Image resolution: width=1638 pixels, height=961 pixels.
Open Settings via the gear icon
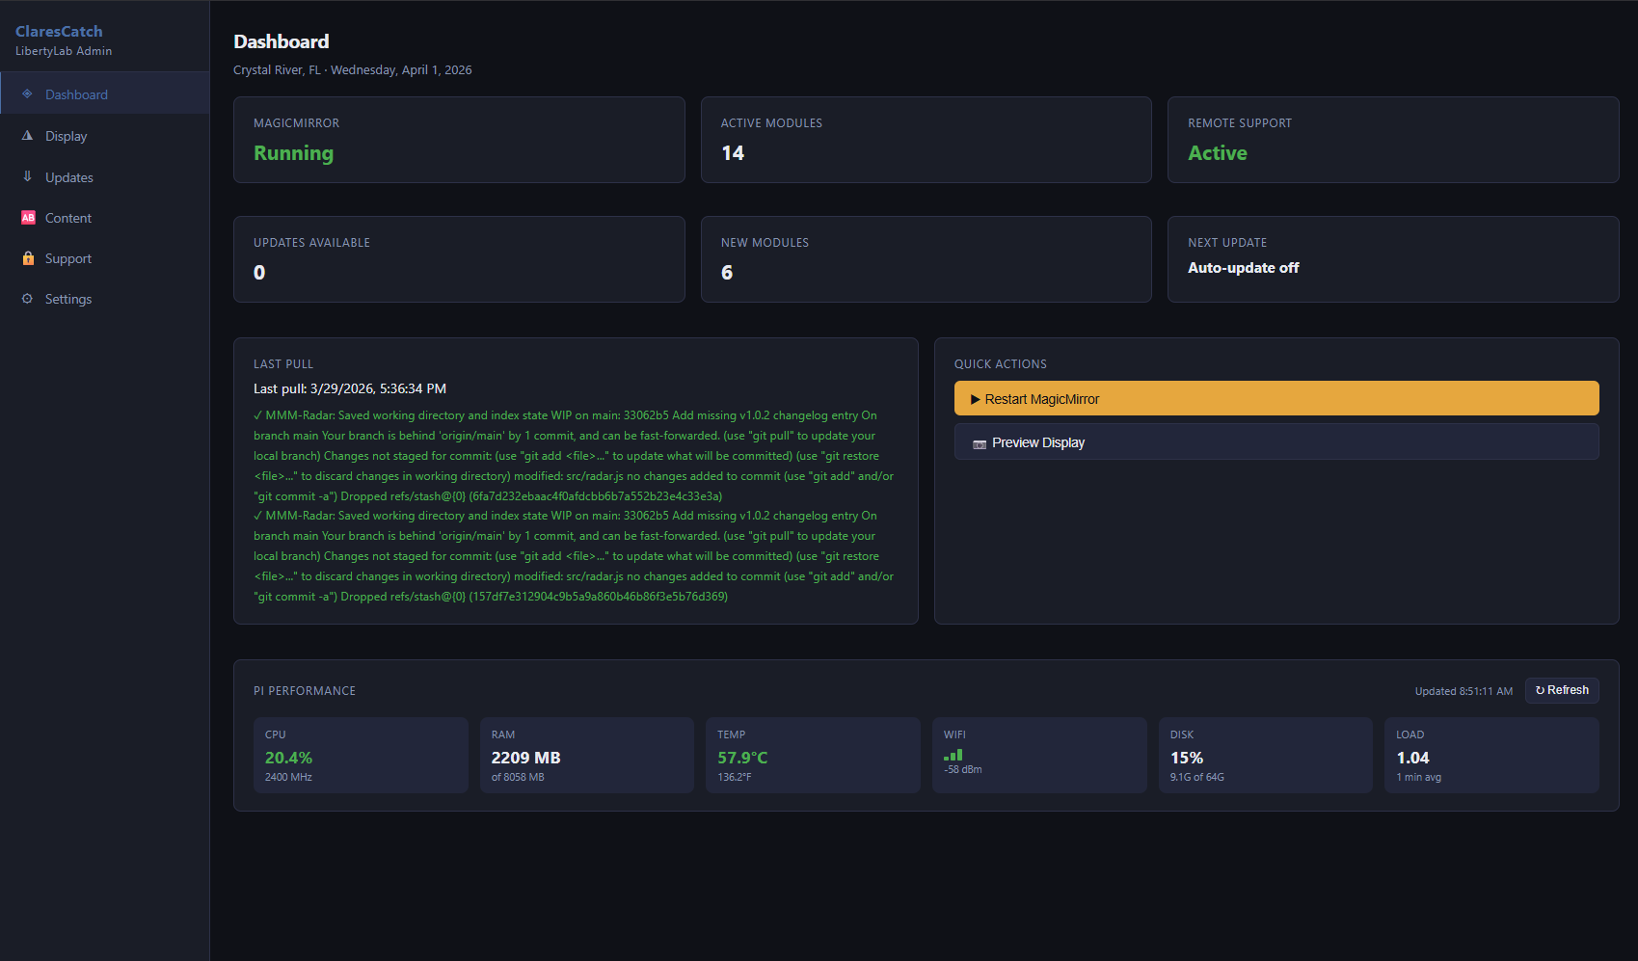click(x=27, y=298)
